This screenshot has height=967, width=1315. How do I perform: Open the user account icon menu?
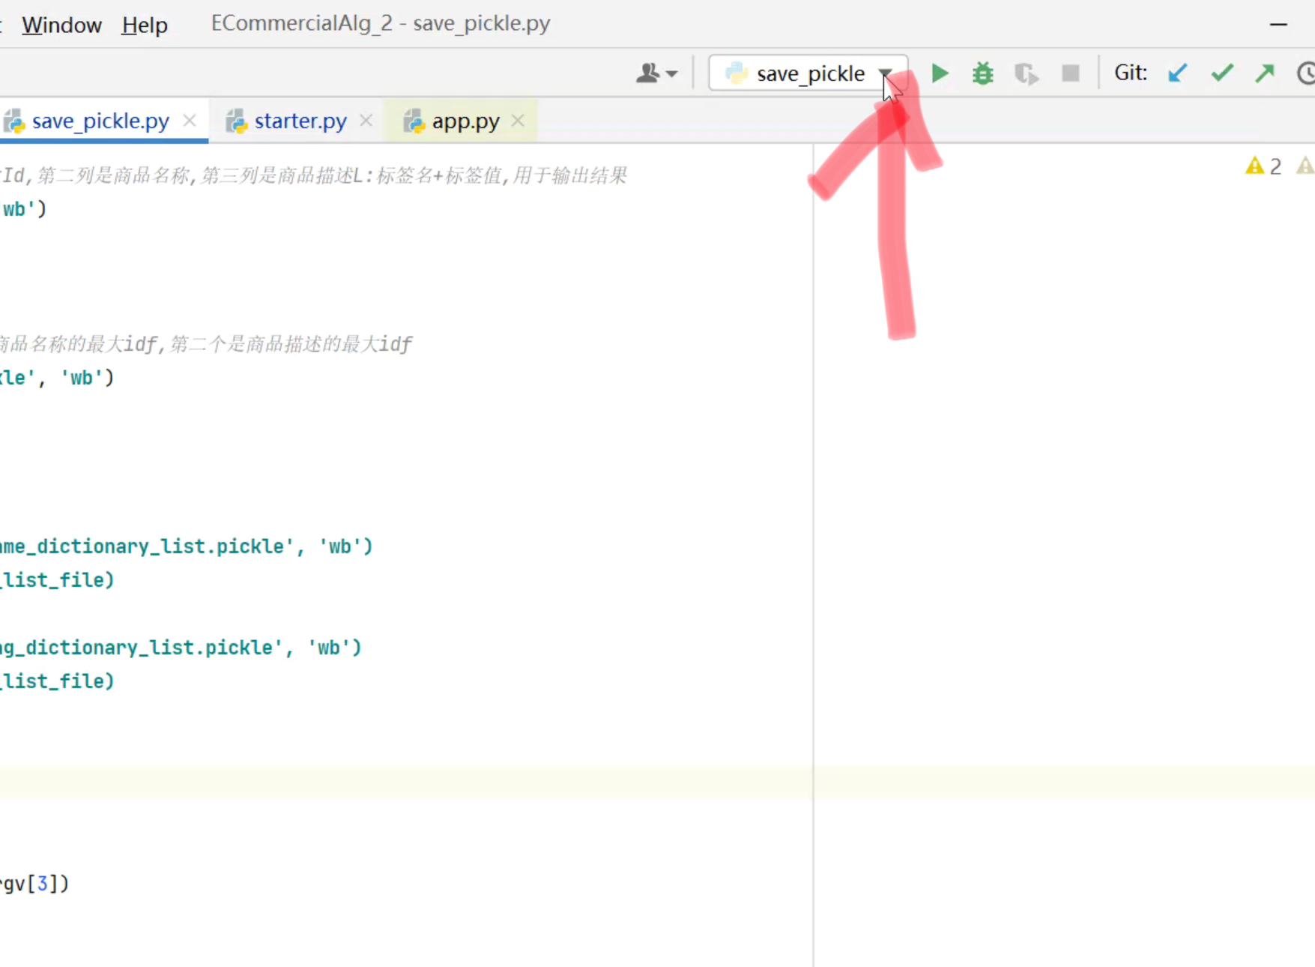[657, 73]
